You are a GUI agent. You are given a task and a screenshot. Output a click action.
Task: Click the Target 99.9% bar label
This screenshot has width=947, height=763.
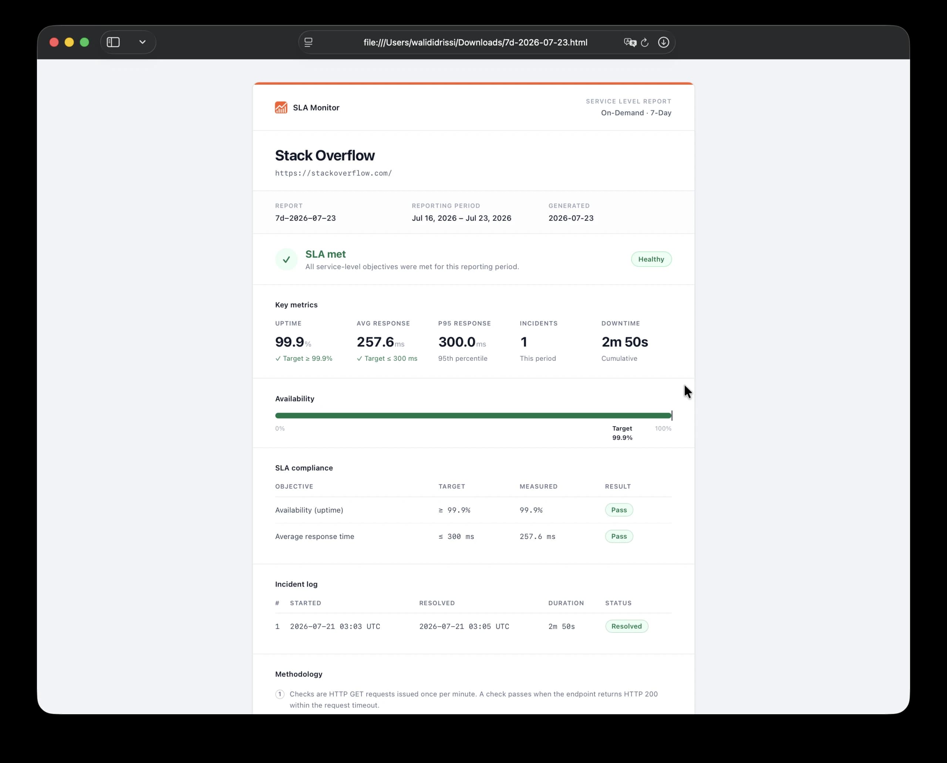click(x=622, y=433)
